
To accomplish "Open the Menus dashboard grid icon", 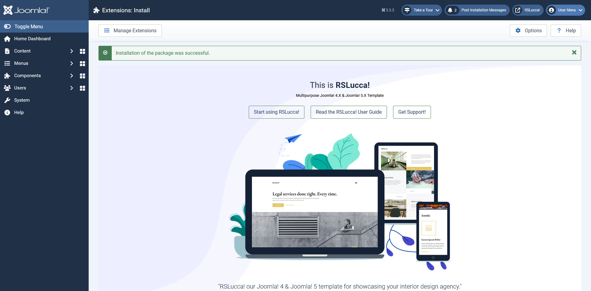I will (x=82, y=64).
